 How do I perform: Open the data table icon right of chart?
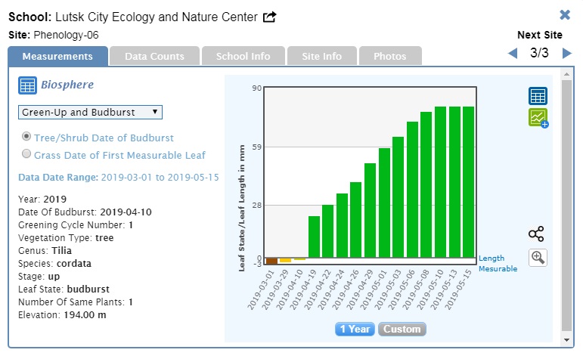click(x=538, y=96)
